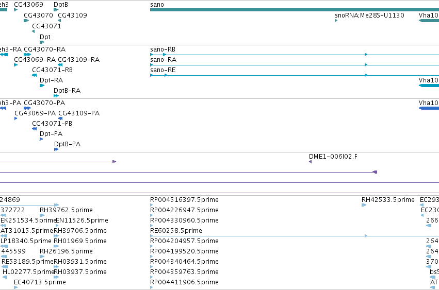Click transcript DptB-RA
Screen dimensions: 439x290
coord(67,91)
